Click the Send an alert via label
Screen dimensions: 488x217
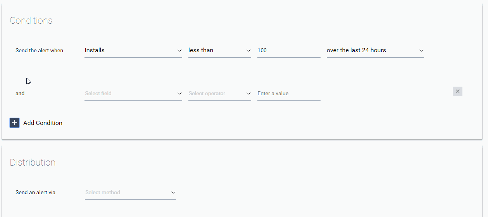[x=35, y=192]
